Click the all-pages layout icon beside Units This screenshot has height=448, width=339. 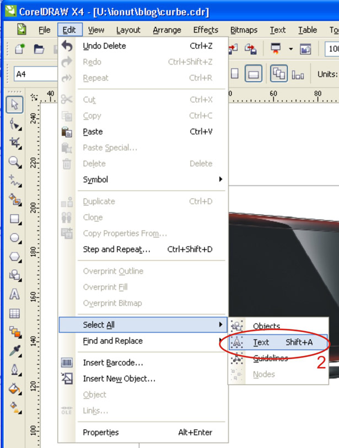(298, 75)
